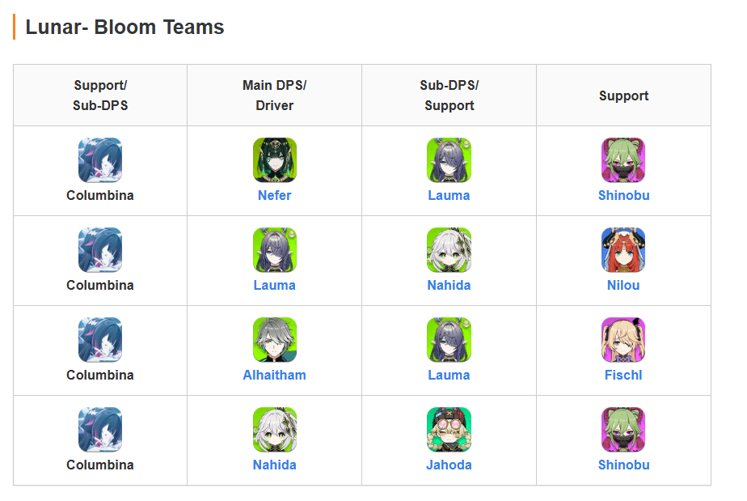Click Lauma's icon in the Main DPS column
The image size is (747, 501).
(x=275, y=249)
